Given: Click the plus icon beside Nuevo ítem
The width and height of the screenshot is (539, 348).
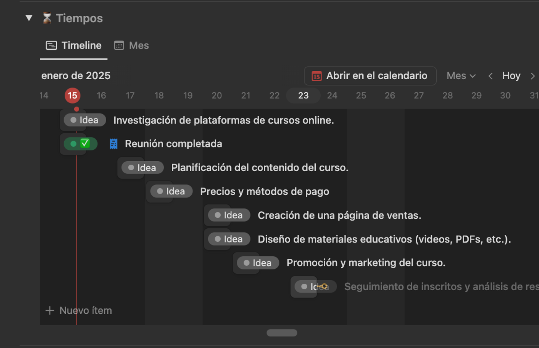Looking at the screenshot, I should tap(50, 310).
